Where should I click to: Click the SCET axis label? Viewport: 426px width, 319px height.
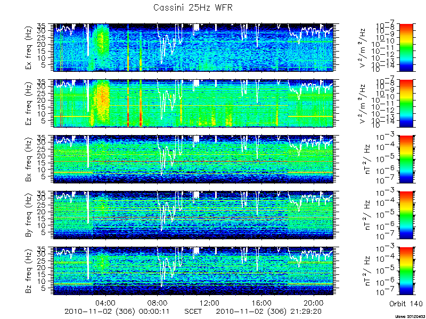(193, 311)
